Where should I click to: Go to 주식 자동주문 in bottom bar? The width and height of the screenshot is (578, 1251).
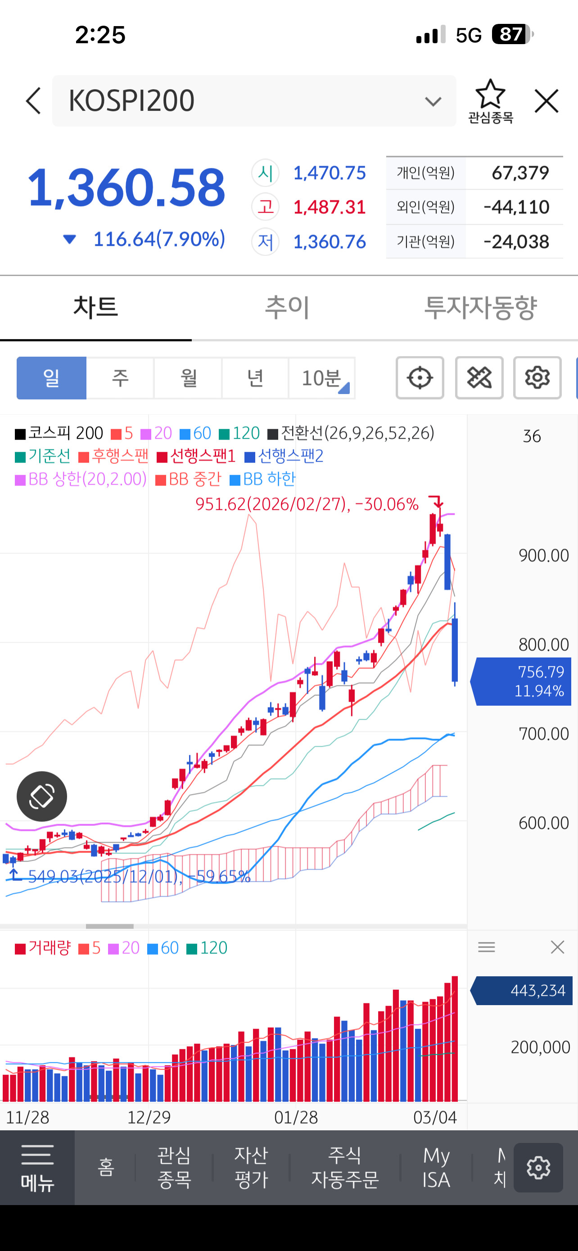pos(345,1168)
